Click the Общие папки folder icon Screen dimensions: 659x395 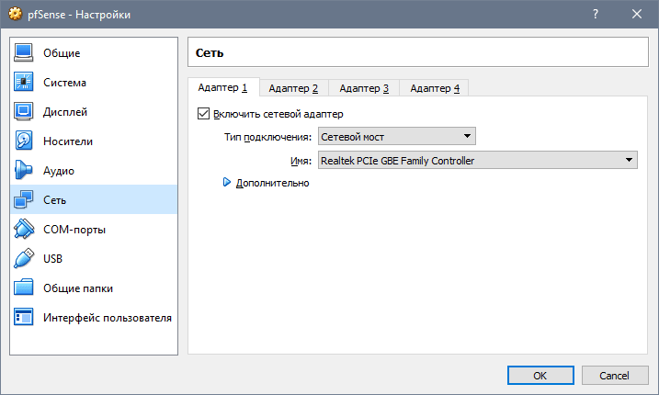pos(25,288)
